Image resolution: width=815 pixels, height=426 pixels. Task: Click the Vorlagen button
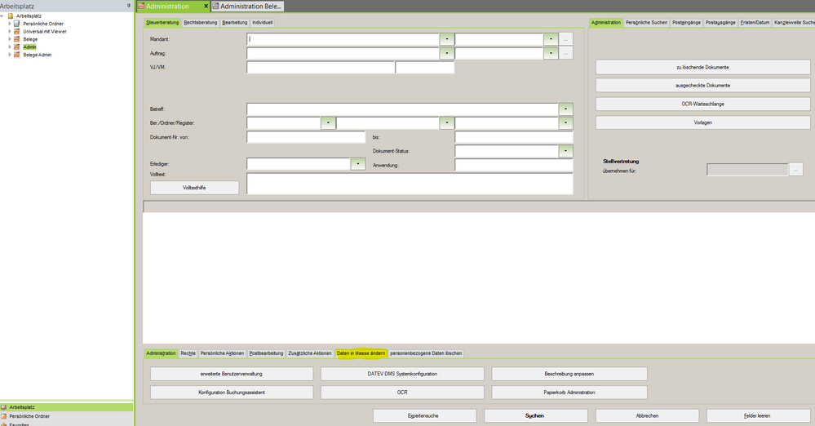click(702, 122)
